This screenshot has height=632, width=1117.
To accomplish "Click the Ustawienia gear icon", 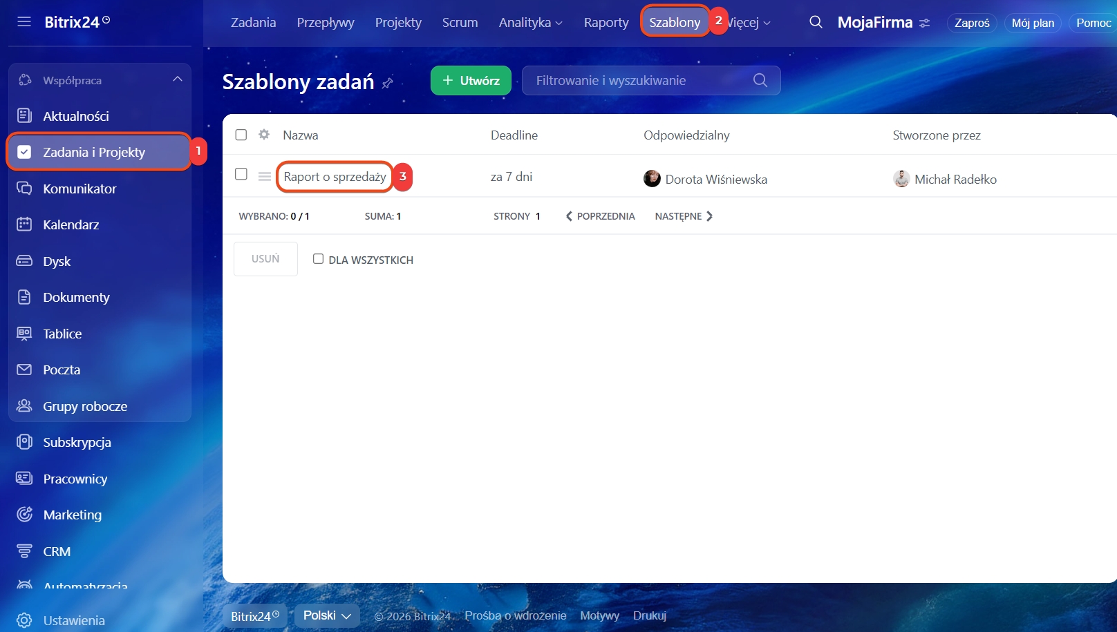I will [24, 620].
